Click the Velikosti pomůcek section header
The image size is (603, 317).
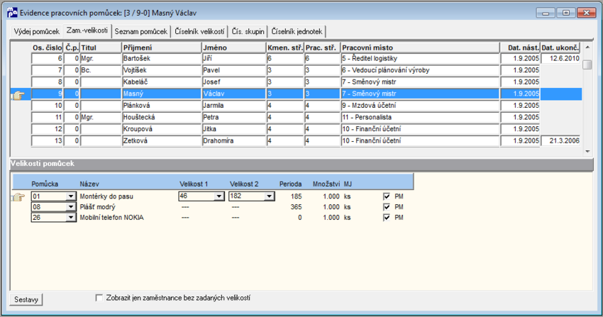tap(301, 164)
